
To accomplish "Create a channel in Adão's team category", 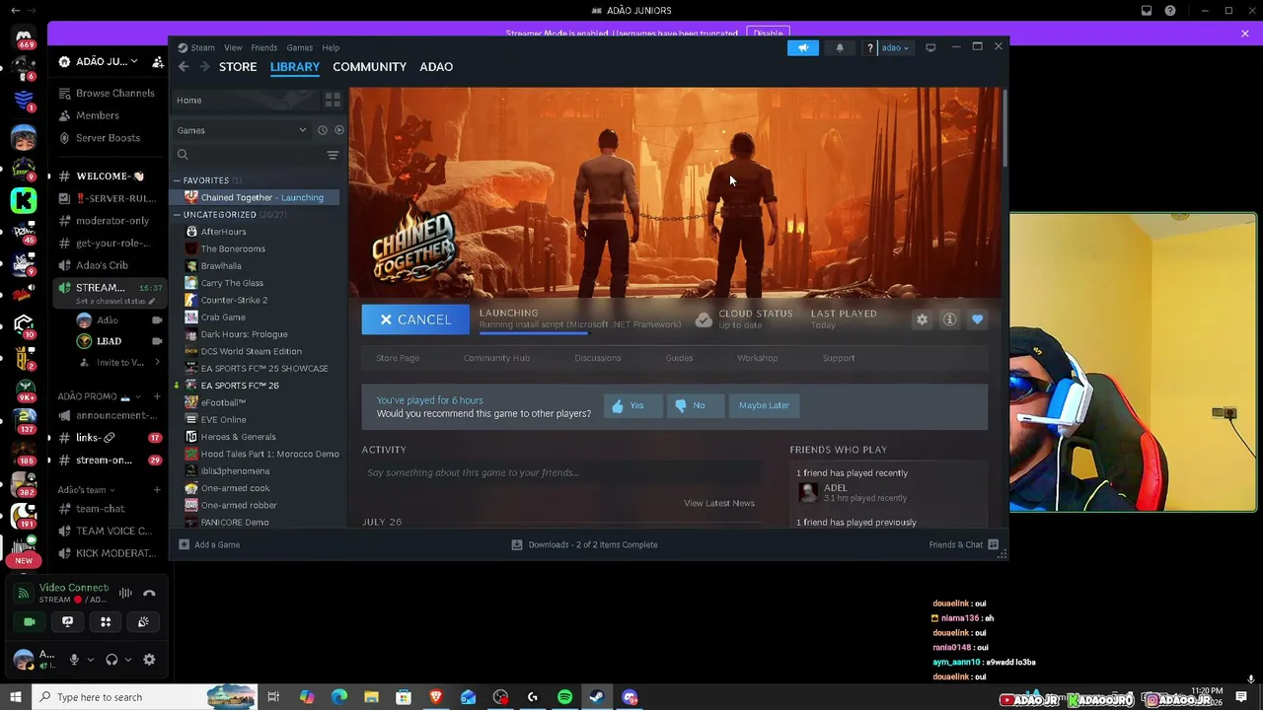I will click(x=157, y=490).
